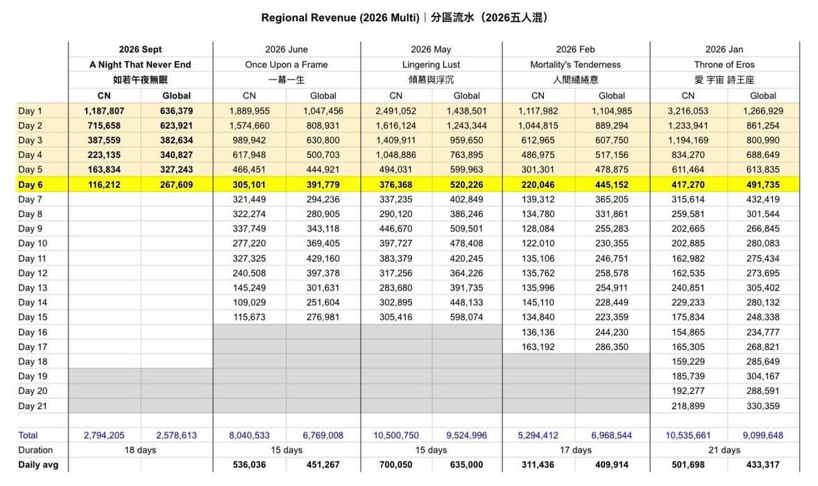The width and height of the screenshot is (818, 486).
Task: Select cell with value 240,851
Action: 688,288
